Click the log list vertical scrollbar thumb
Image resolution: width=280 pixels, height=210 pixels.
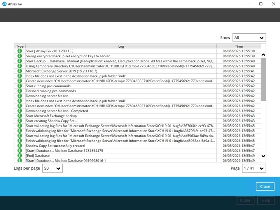coord(263,79)
